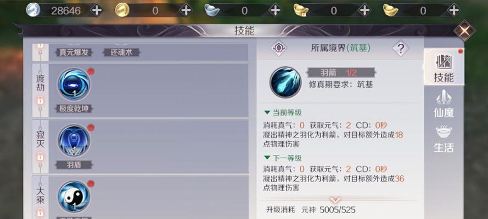This screenshot has height=219, width=488.
Task: Click the 羽箭 skill icon in details
Action: 285,83
